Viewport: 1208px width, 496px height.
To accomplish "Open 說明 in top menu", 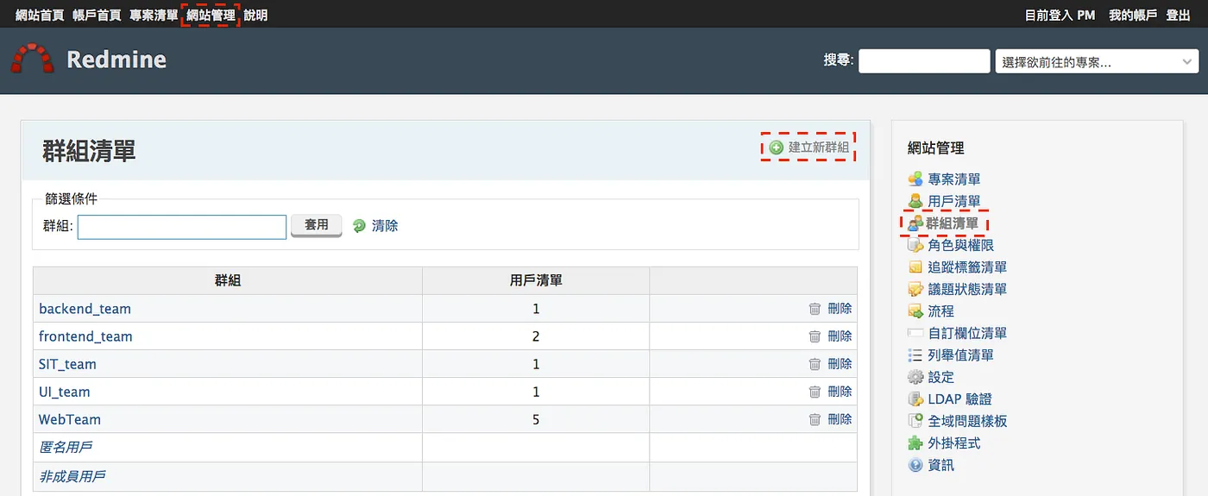I will (255, 15).
